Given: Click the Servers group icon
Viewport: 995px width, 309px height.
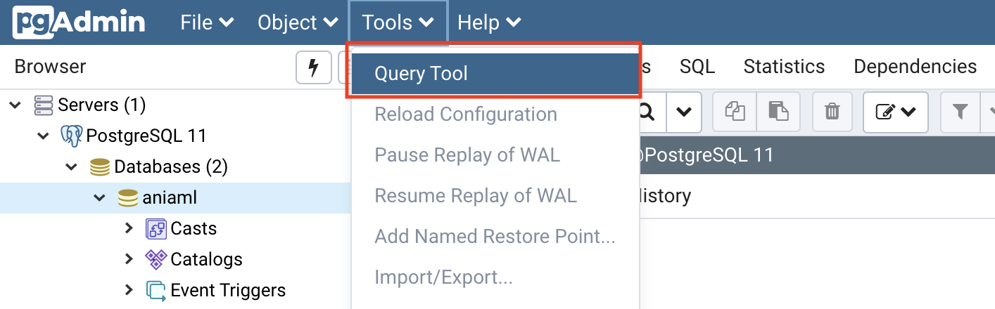Looking at the screenshot, I should [x=43, y=105].
